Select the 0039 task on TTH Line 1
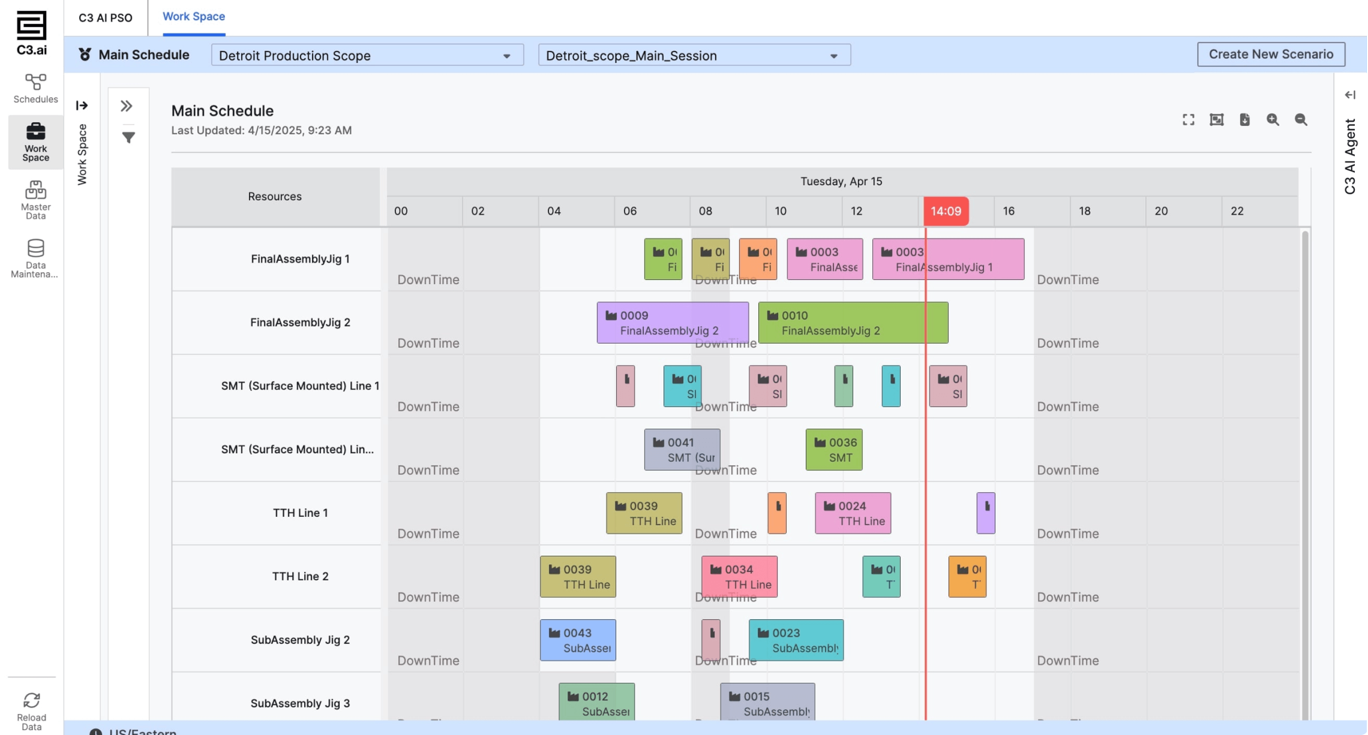1368x735 pixels. 644,513
